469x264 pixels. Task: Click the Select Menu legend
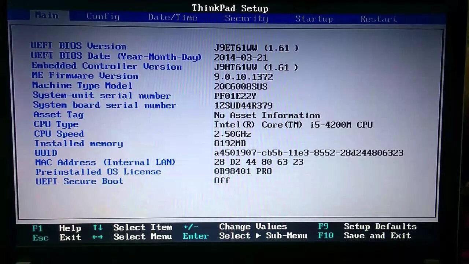click(x=143, y=236)
